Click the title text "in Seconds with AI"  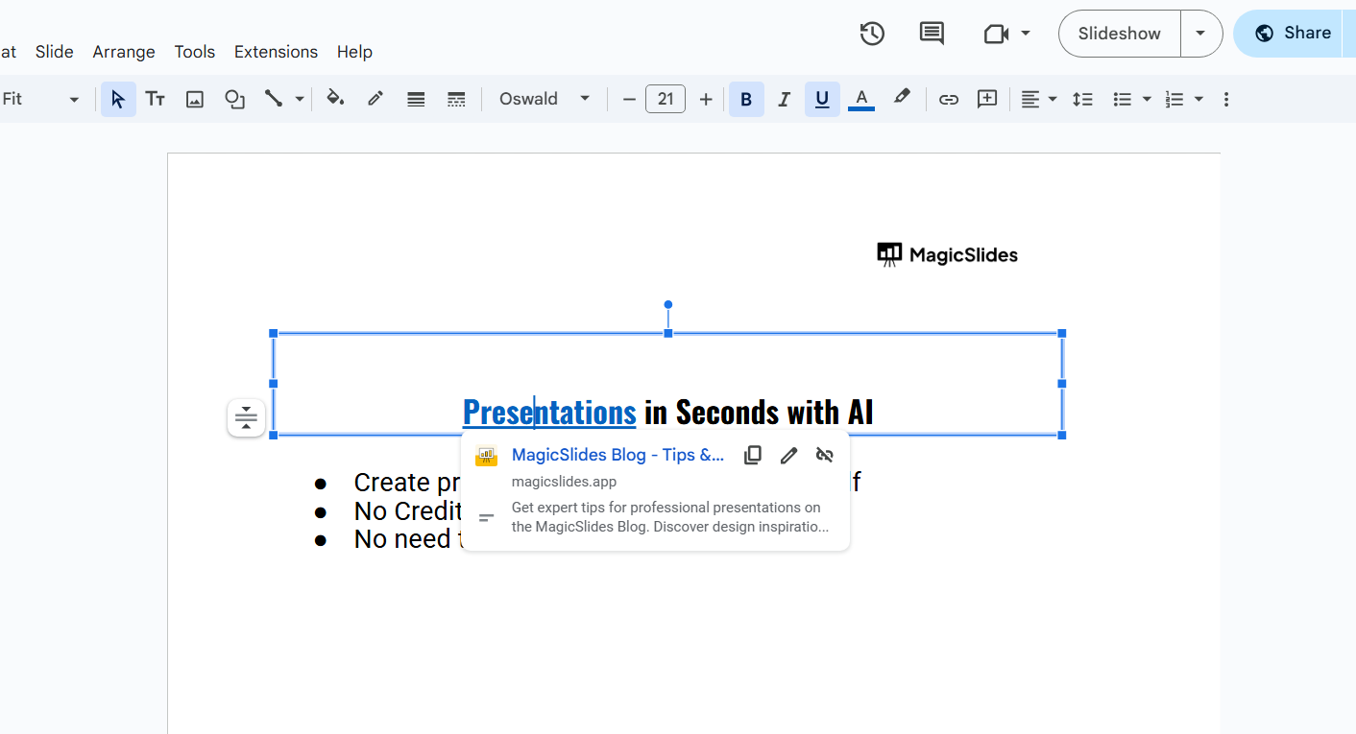point(759,412)
